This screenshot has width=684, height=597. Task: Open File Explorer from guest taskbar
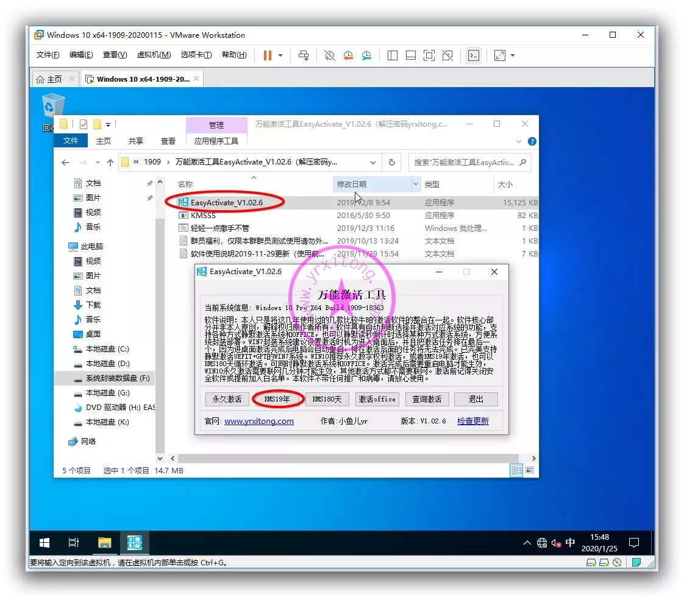104,543
